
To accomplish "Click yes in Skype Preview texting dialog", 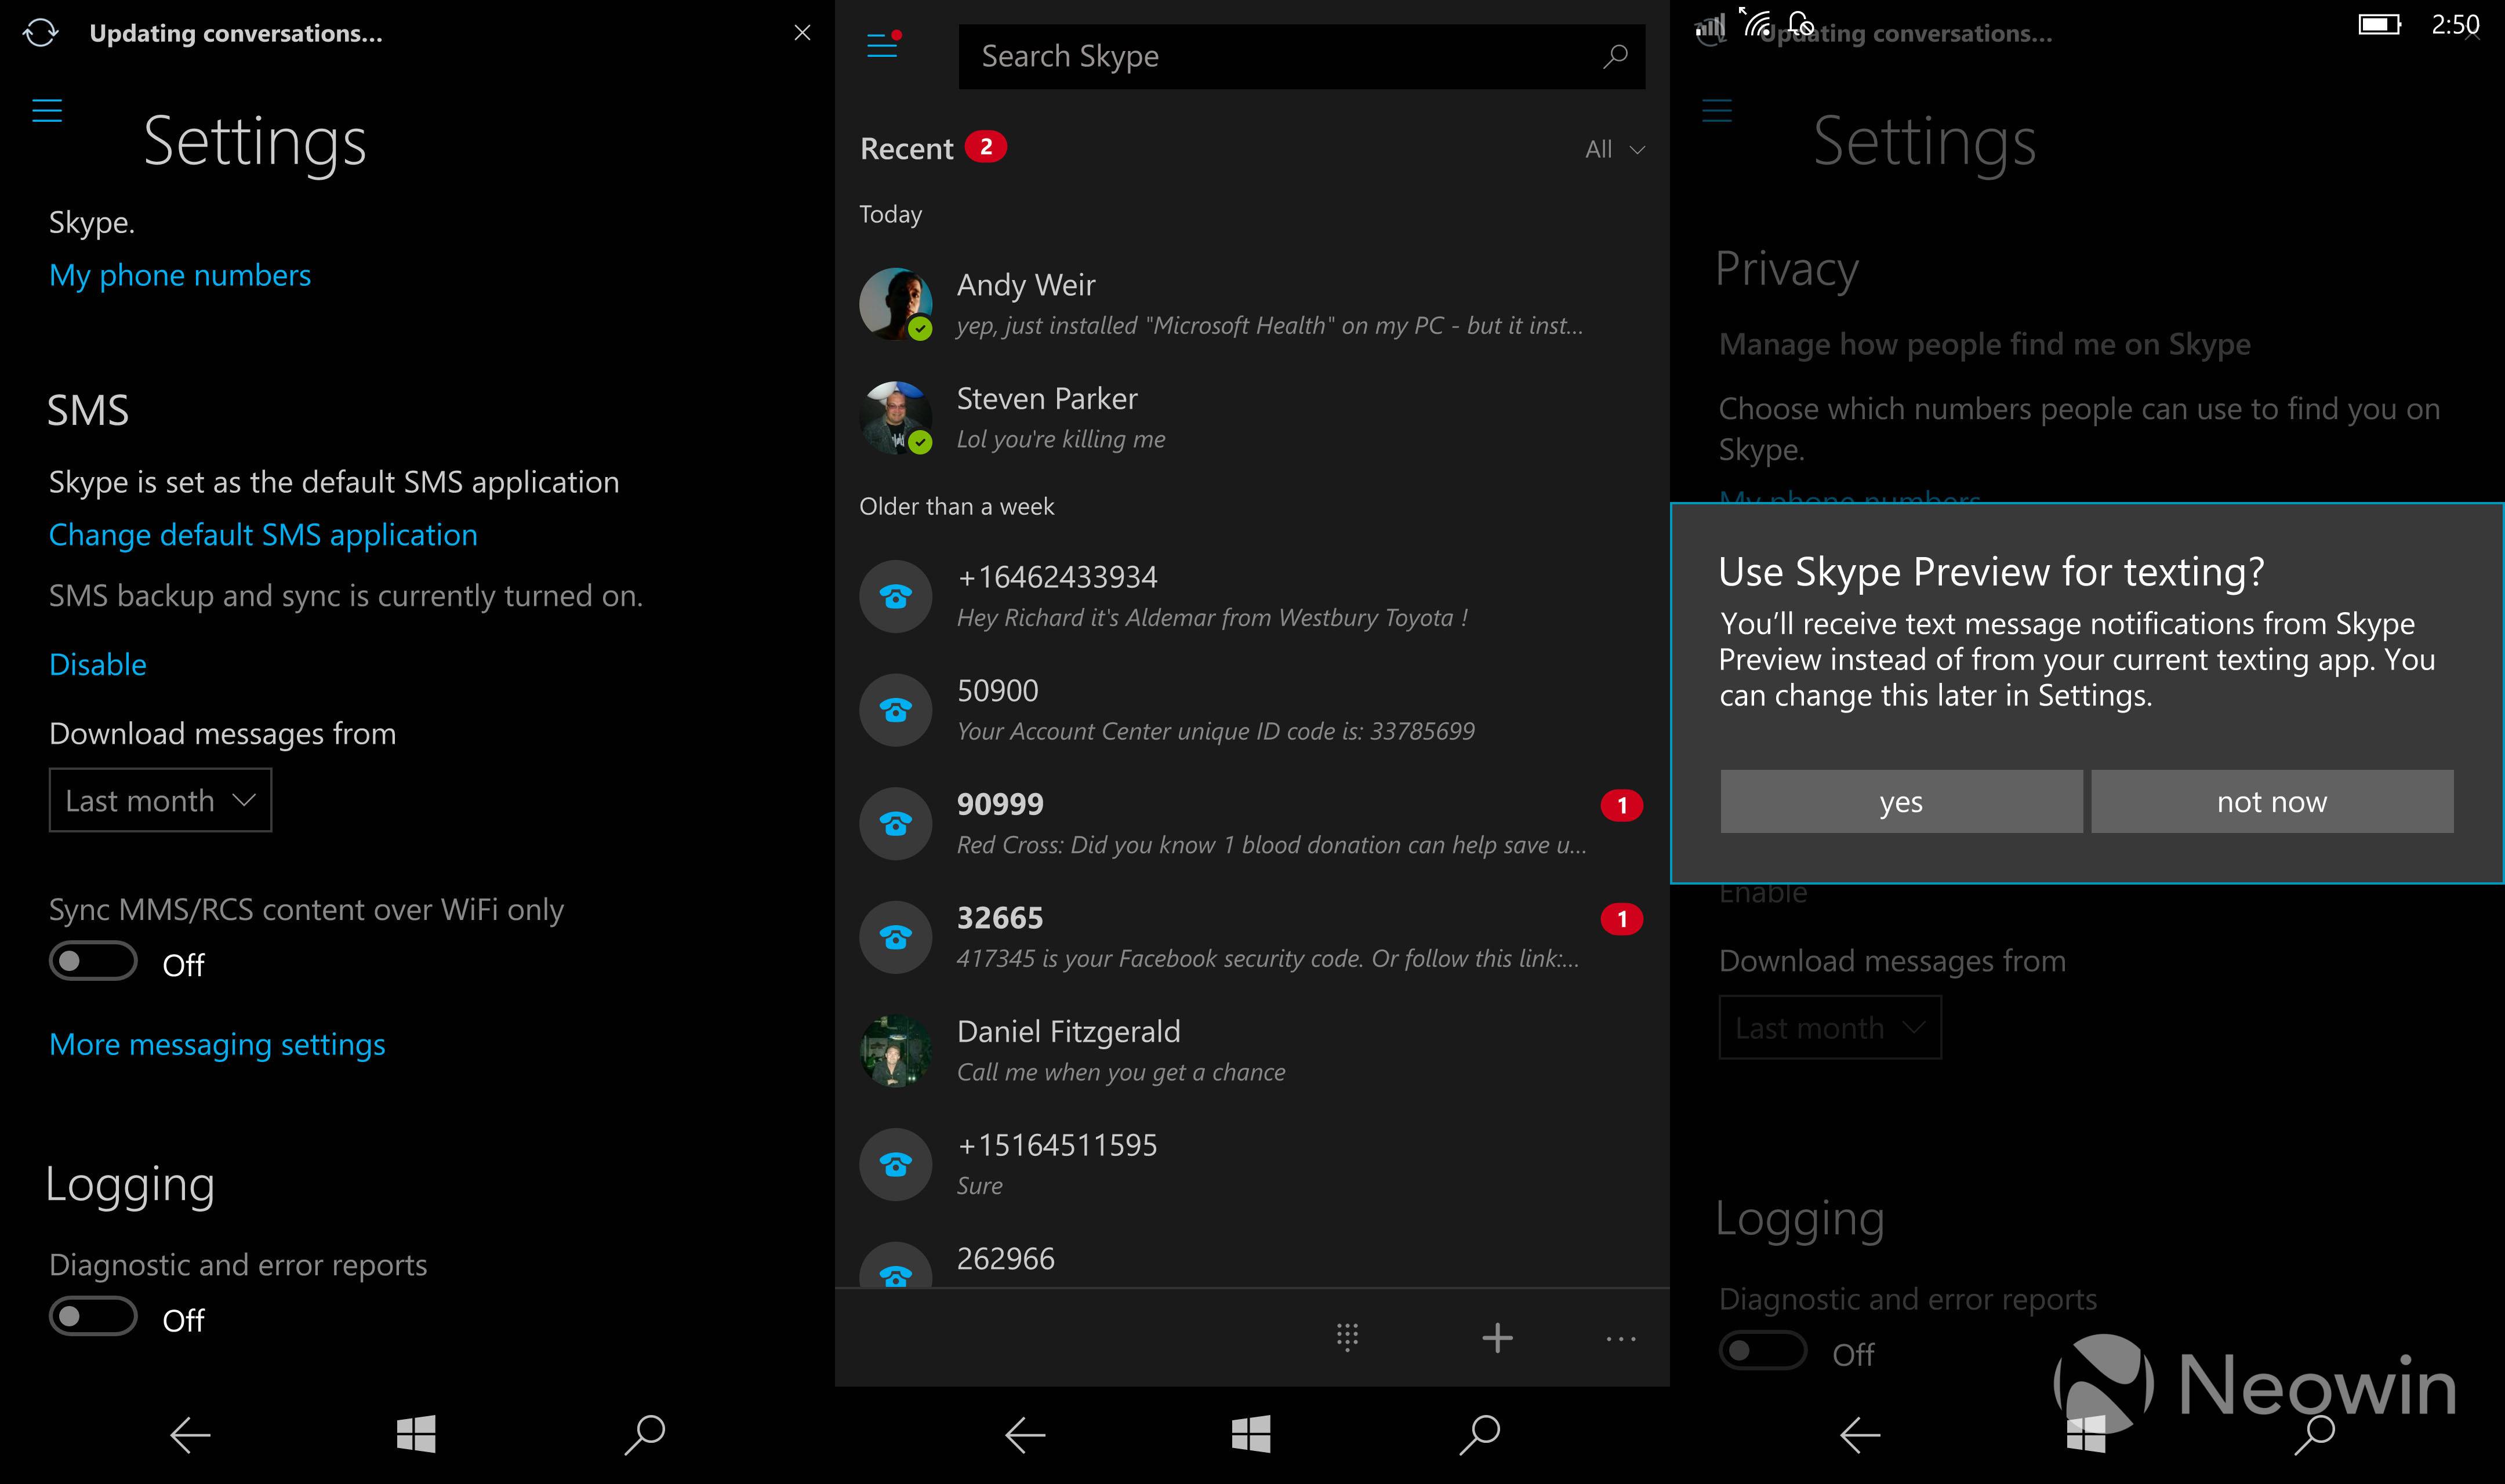I will coord(1901,801).
